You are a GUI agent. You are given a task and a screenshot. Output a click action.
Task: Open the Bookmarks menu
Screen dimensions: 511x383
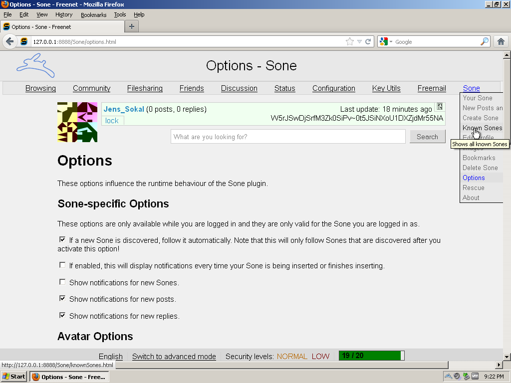pyautogui.click(x=93, y=14)
